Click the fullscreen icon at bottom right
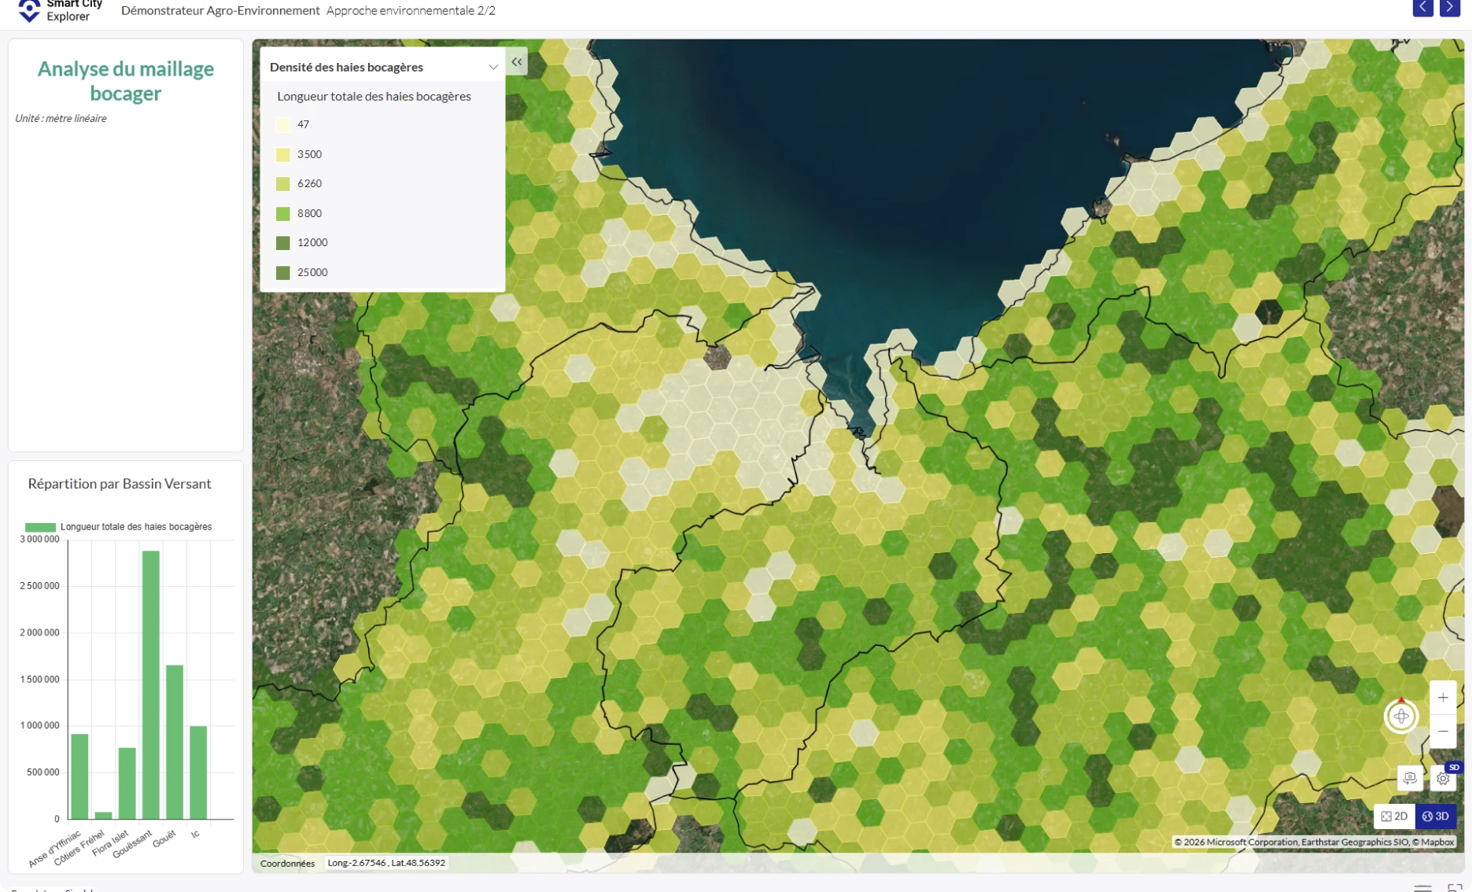This screenshot has width=1472, height=892. (x=1455, y=887)
